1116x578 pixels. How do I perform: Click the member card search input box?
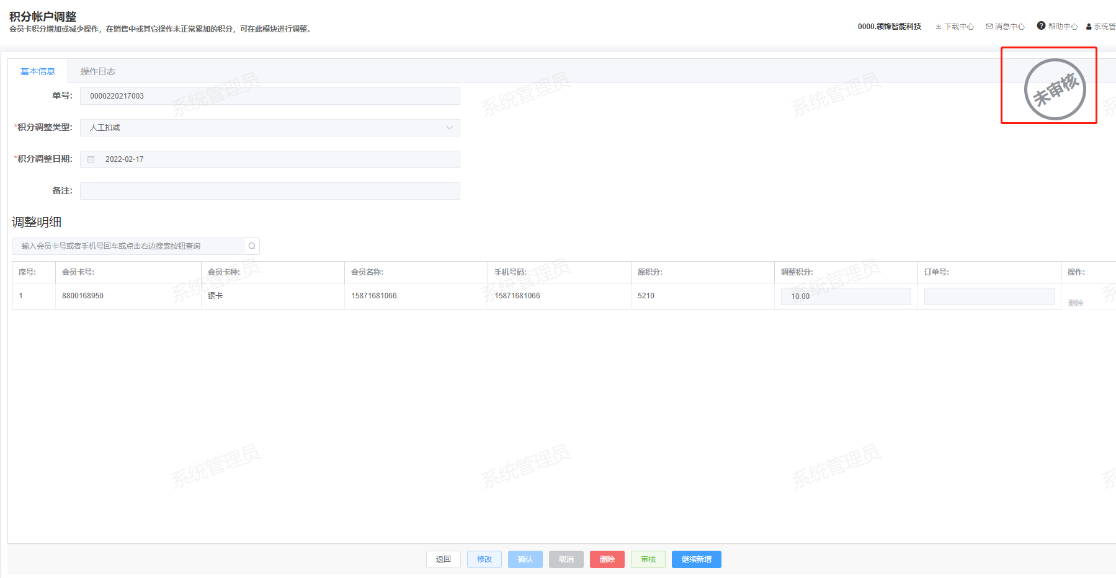pos(128,246)
